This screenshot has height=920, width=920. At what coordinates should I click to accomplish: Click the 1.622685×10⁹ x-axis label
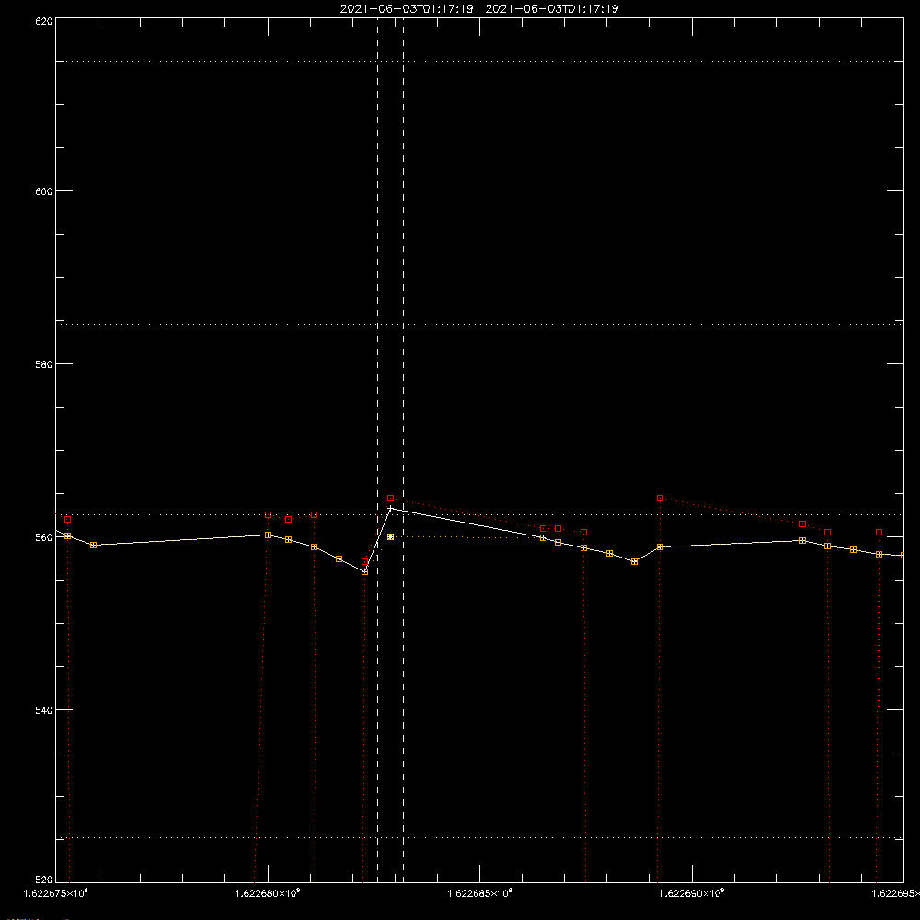click(x=480, y=893)
